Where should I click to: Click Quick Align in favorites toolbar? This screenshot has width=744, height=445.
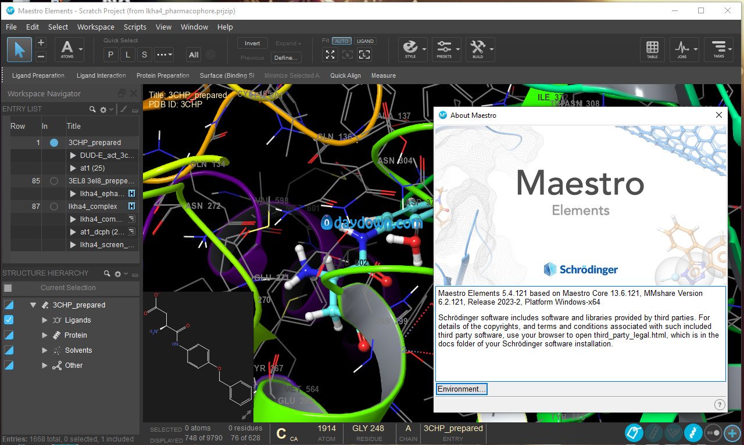346,75
